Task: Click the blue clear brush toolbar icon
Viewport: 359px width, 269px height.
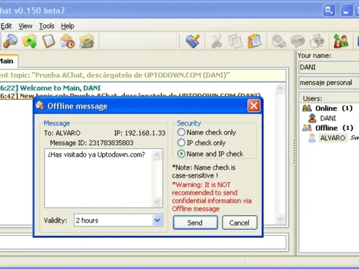Action: [x=193, y=41]
